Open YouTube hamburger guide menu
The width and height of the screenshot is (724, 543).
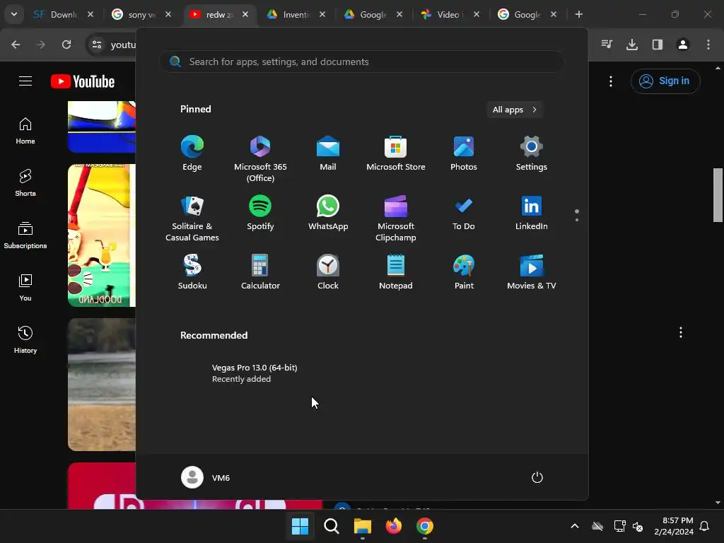(25, 81)
